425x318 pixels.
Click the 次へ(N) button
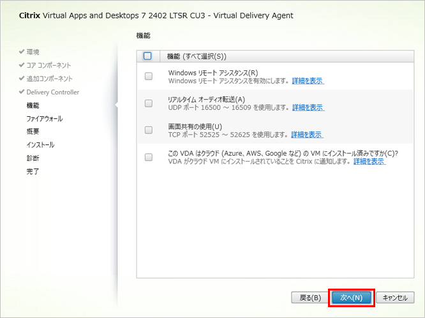tap(351, 298)
